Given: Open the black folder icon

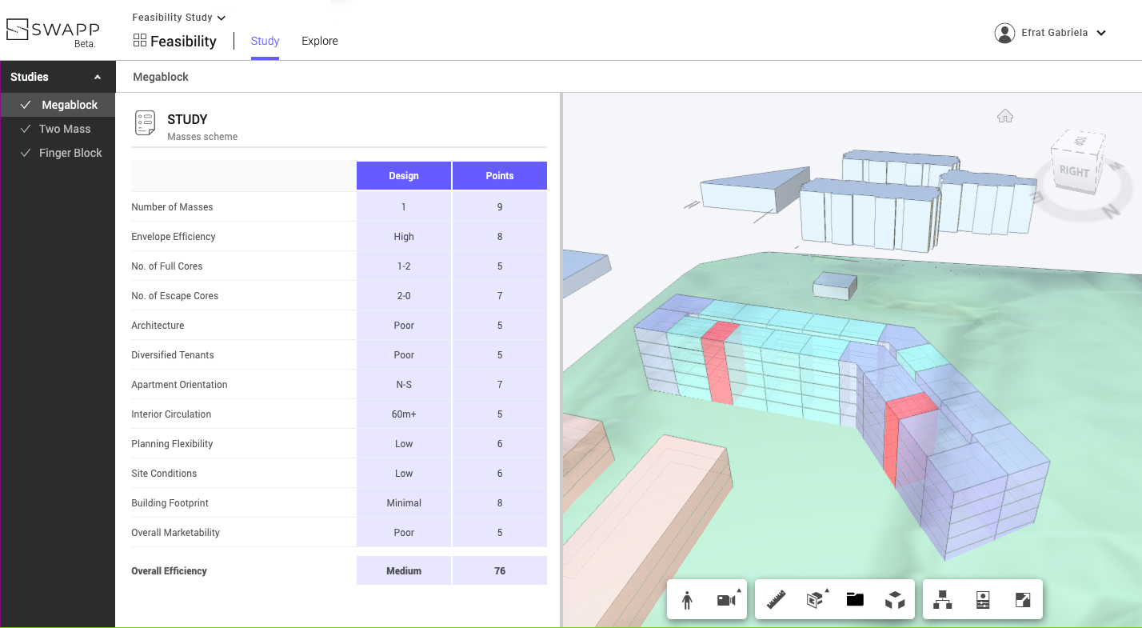Looking at the screenshot, I should pyautogui.click(x=855, y=600).
